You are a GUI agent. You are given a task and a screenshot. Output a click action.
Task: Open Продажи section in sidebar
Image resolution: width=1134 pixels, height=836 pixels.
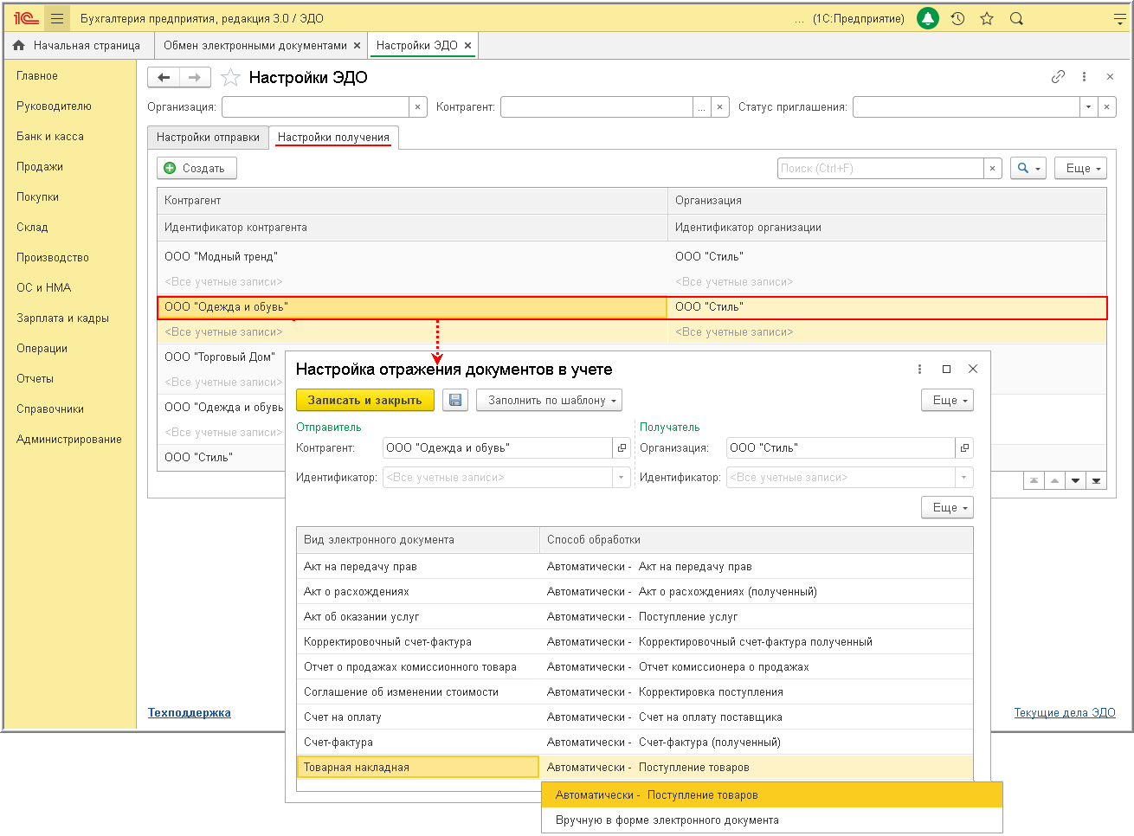pyautogui.click(x=40, y=167)
